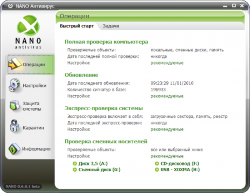This screenshot has width=250, height=193.
Task: Click the Защита системы shield icon
Action: tap(15, 105)
